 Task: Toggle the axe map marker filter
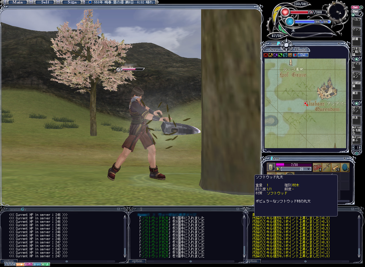click(x=270, y=55)
